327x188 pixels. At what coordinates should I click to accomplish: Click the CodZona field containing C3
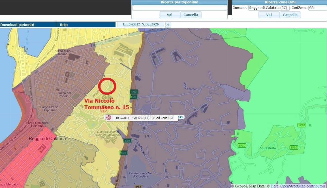pyautogui.click(x=317, y=8)
